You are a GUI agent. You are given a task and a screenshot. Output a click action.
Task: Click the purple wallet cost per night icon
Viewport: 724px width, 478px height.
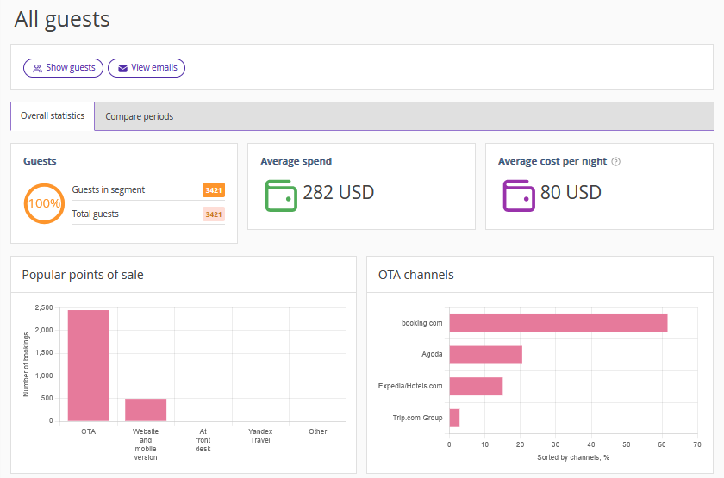click(518, 195)
